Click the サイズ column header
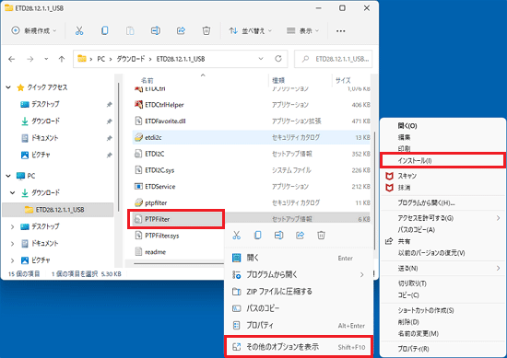Viewport: 507px width, 358px height. click(343, 80)
